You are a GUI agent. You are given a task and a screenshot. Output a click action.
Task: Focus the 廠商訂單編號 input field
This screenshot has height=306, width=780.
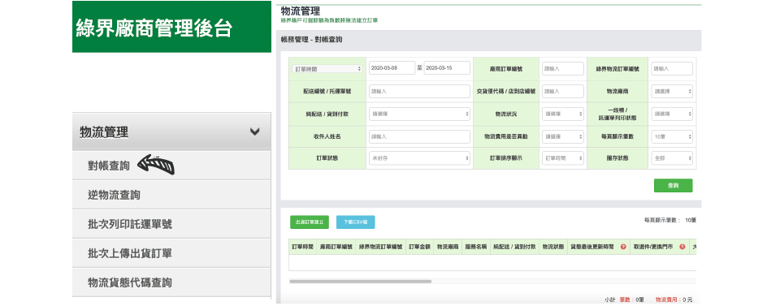coord(562,68)
